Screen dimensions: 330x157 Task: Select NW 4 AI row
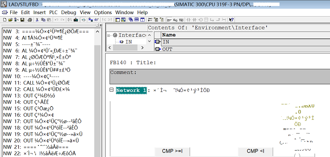33,38
